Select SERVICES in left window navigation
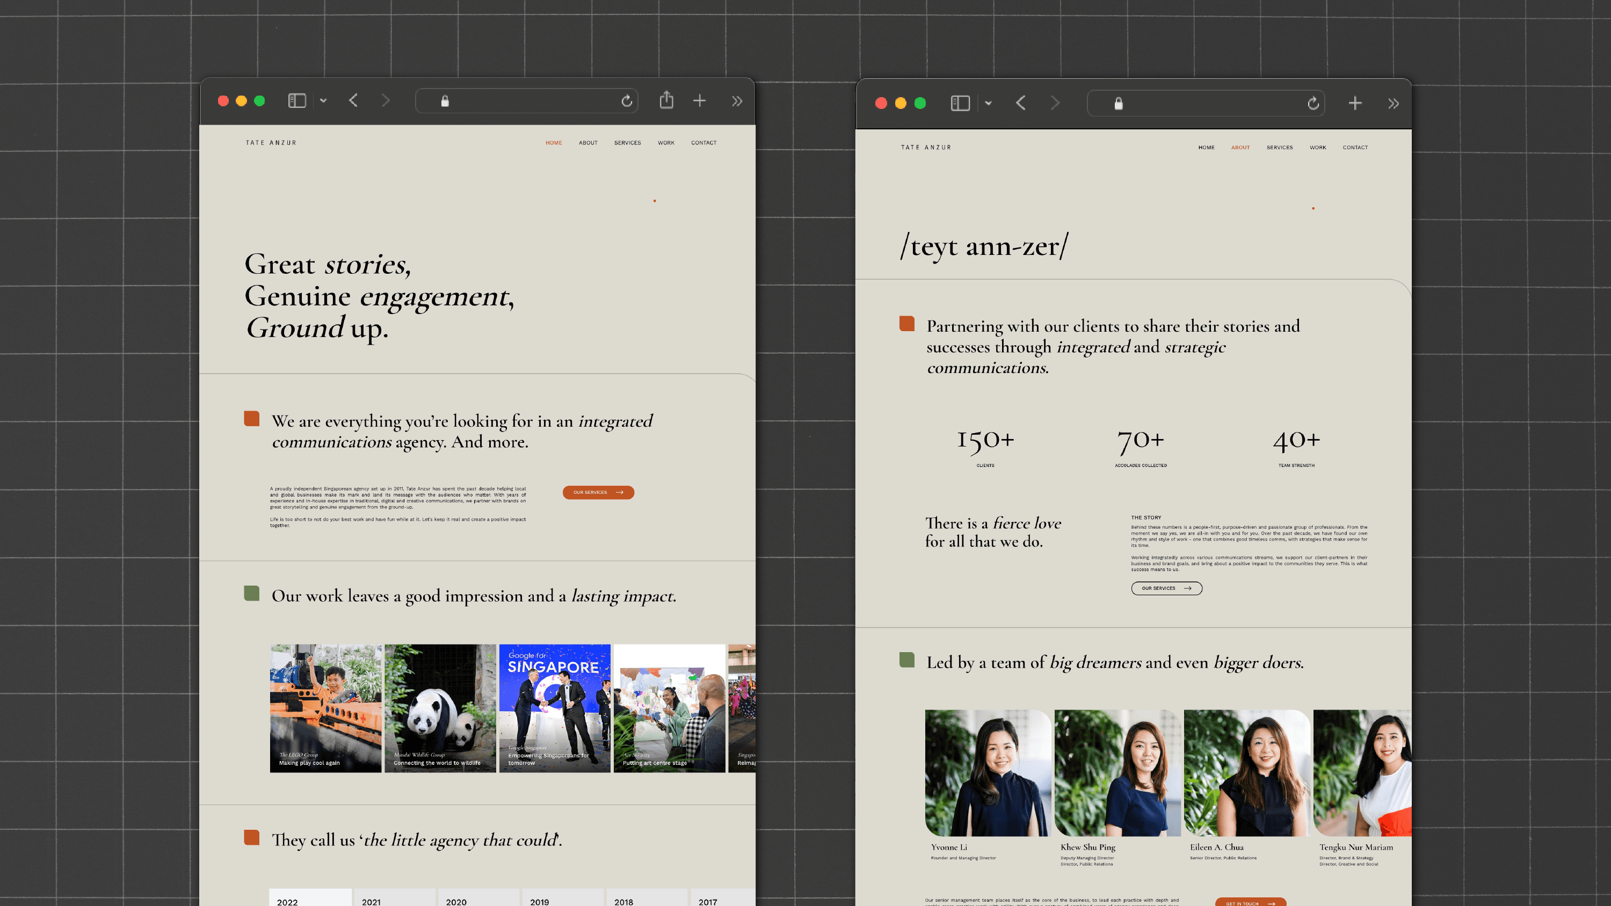 [627, 143]
